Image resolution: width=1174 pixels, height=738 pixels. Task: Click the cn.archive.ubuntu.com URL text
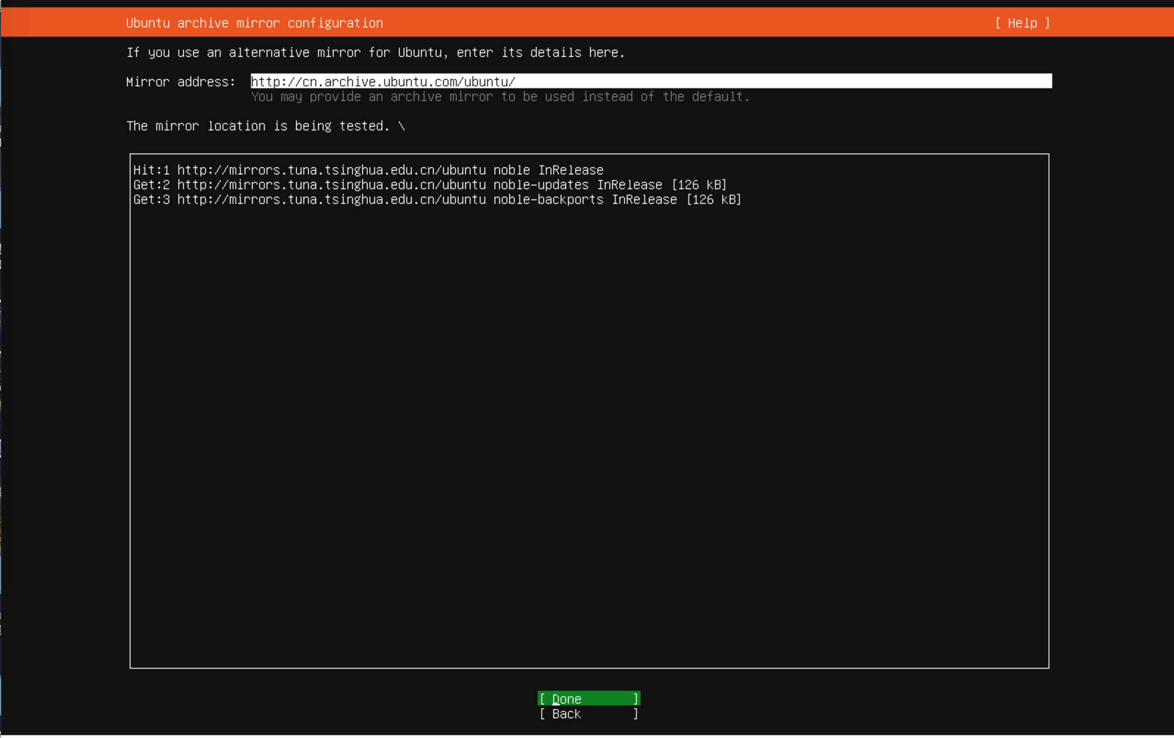pyautogui.click(x=383, y=82)
